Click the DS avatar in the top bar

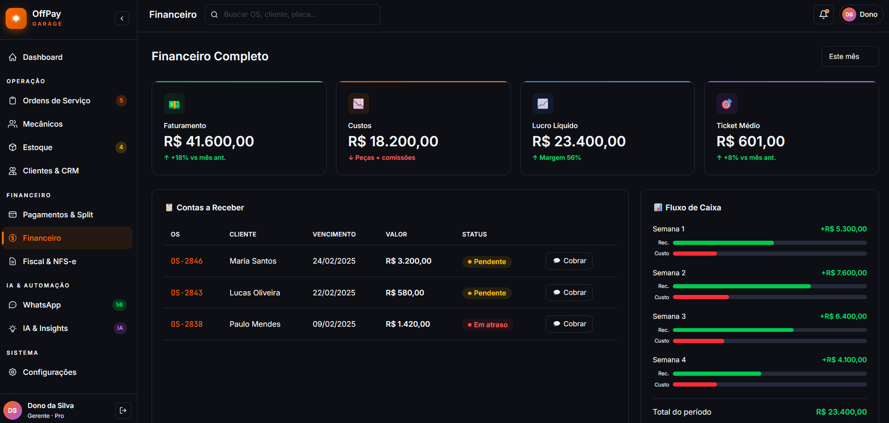tap(849, 14)
